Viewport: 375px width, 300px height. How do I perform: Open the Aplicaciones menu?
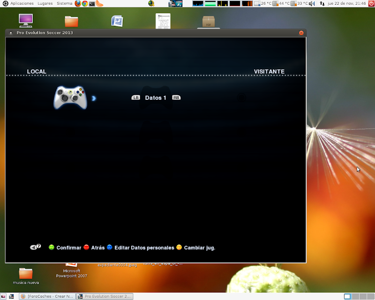22,3
